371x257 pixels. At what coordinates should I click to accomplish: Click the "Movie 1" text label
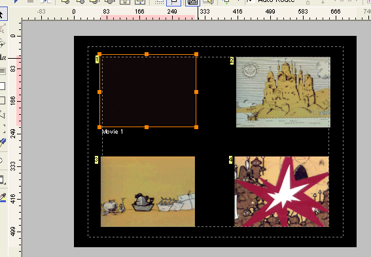click(113, 132)
